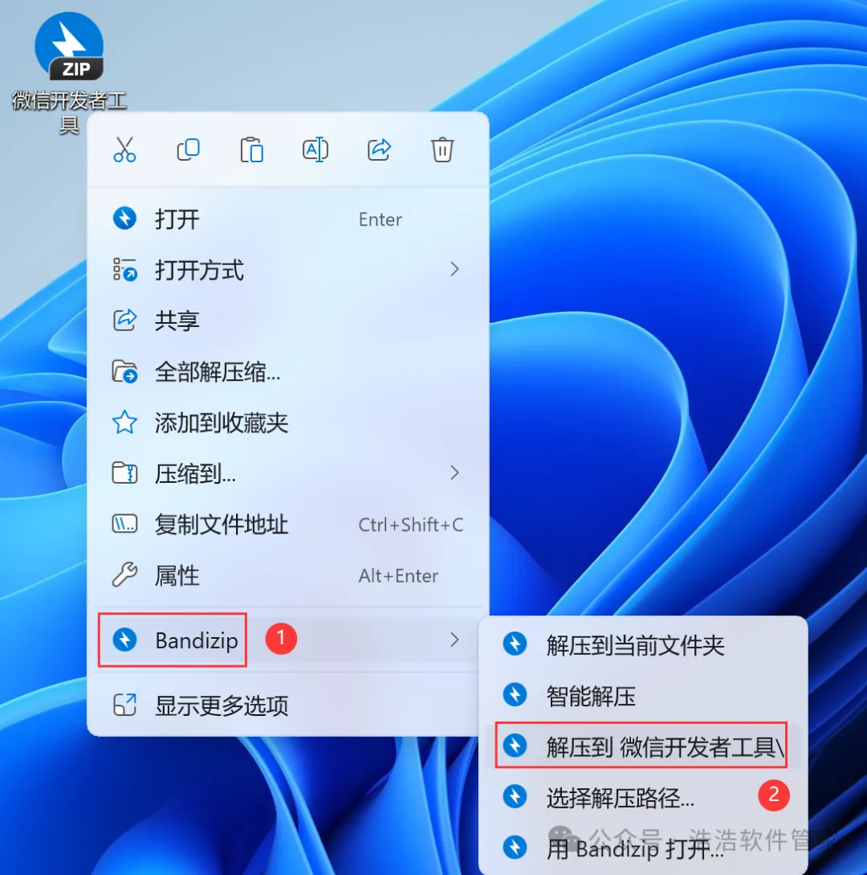Expand the chevron arrow on 打开方式 row
The width and height of the screenshot is (867, 875).
click(x=454, y=269)
